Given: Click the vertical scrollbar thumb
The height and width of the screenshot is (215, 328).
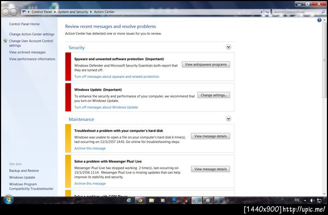Looking at the screenshot, I should coord(324,60).
